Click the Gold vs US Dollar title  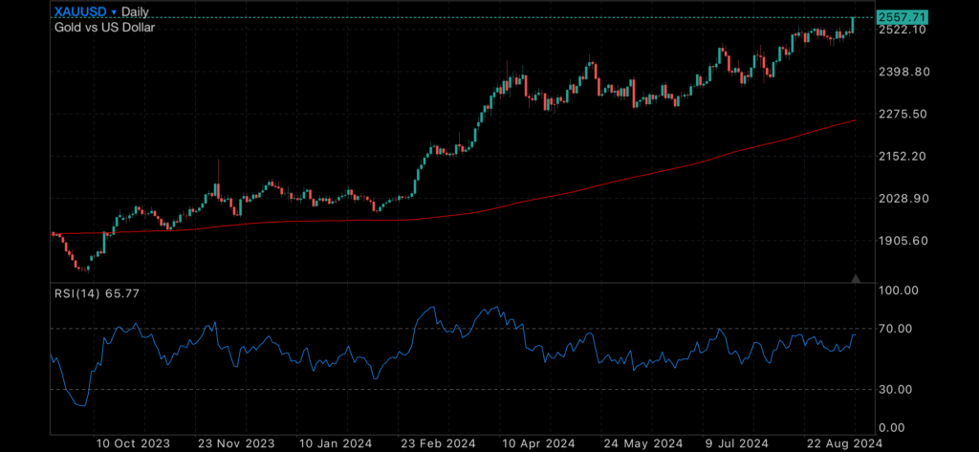click(104, 27)
